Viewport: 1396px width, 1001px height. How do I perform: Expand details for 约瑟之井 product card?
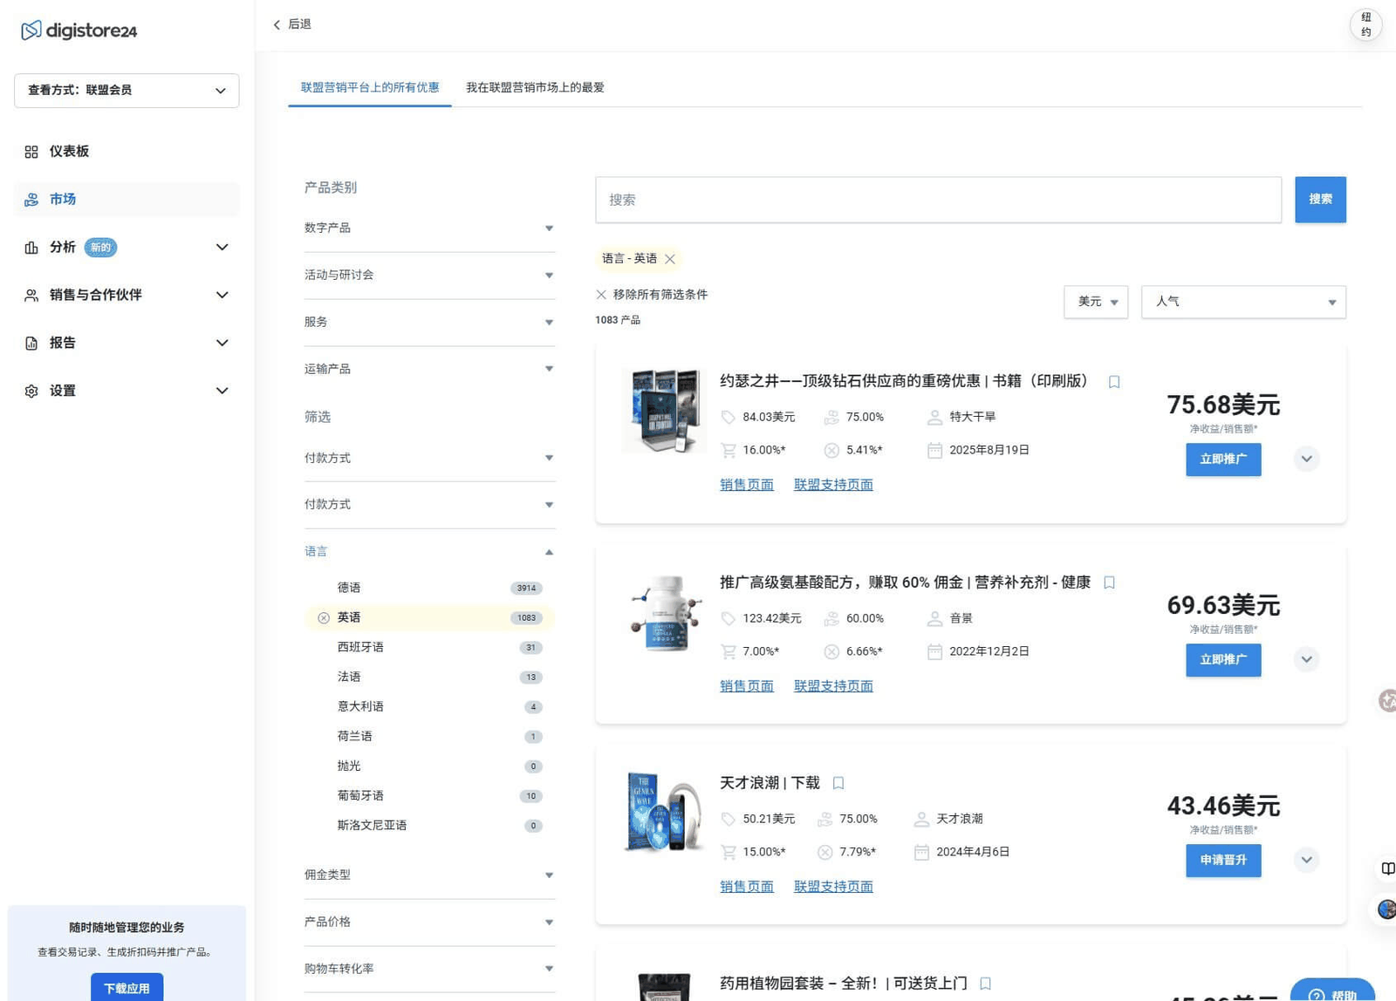tap(1306, 460)
